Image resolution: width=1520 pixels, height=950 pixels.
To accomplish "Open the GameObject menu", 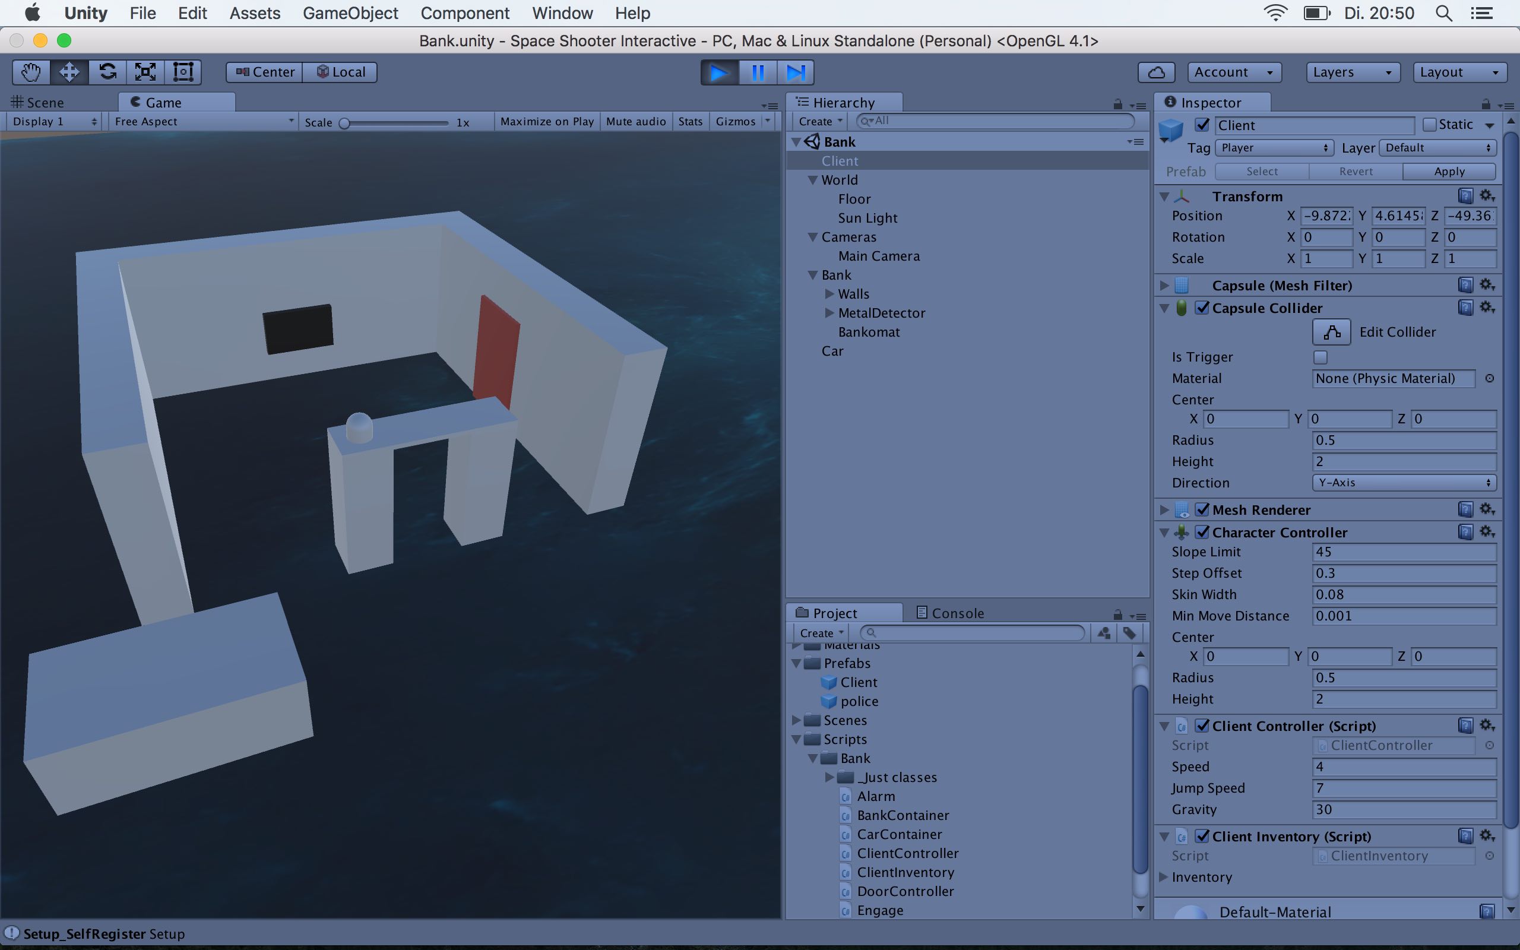I will (350, 13).
